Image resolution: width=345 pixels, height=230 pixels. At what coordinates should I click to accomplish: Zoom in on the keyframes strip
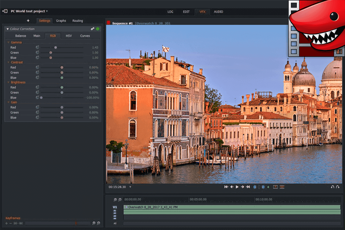94,223
